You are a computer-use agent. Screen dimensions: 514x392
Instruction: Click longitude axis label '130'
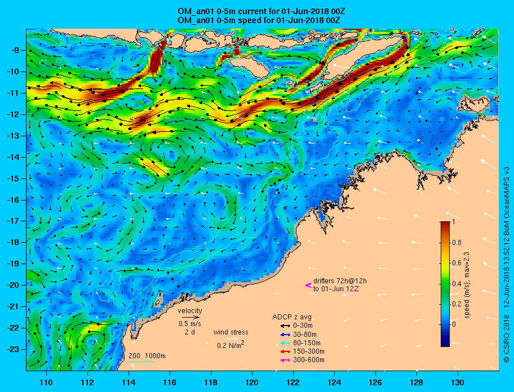tap(458, 382)
